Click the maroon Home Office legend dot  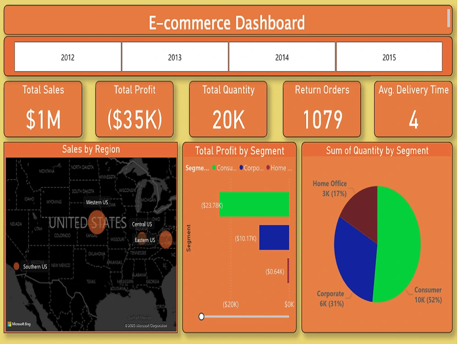(268, 167)
